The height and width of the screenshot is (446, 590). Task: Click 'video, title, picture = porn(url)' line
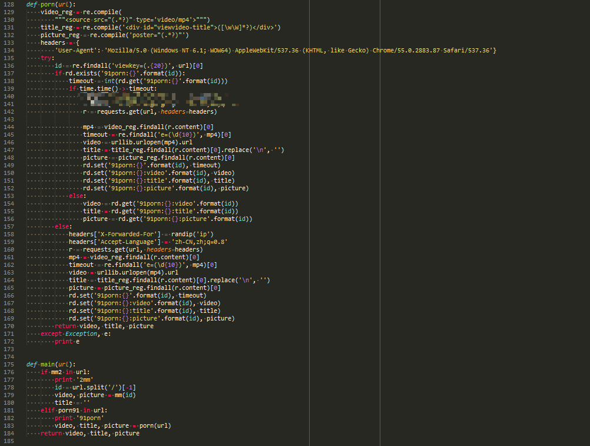[x=113, y=426]
